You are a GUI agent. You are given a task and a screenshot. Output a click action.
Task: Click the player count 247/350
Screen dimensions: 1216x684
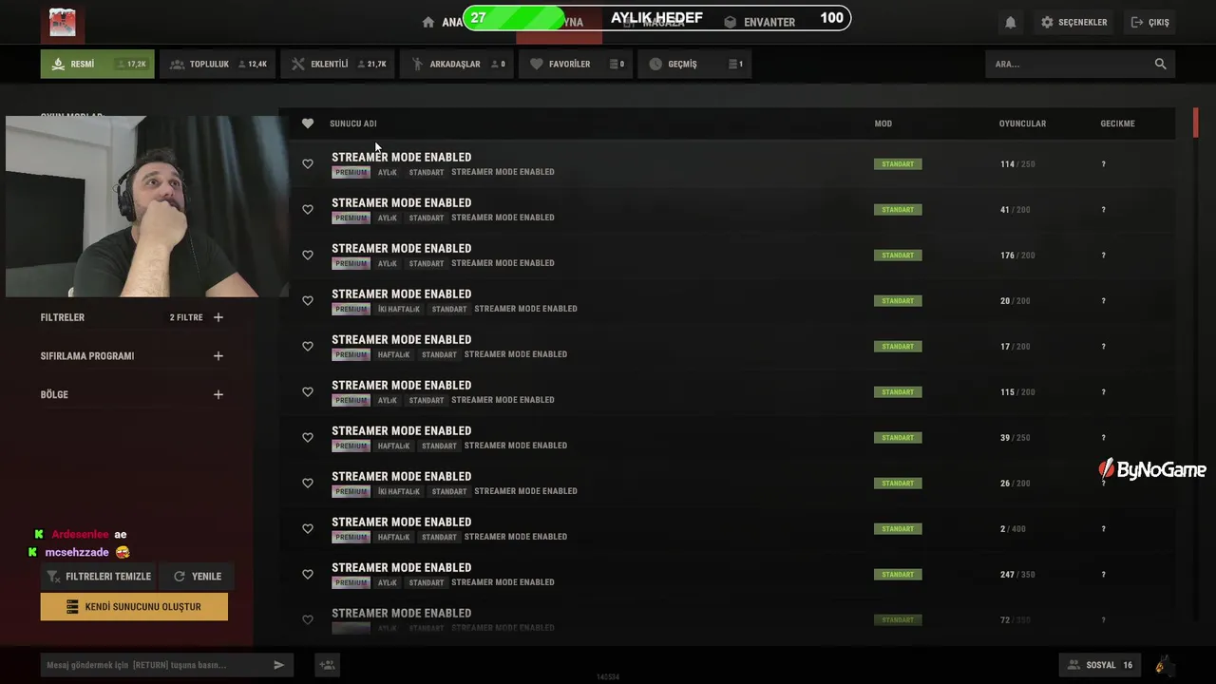click(x=1017, y=575)
